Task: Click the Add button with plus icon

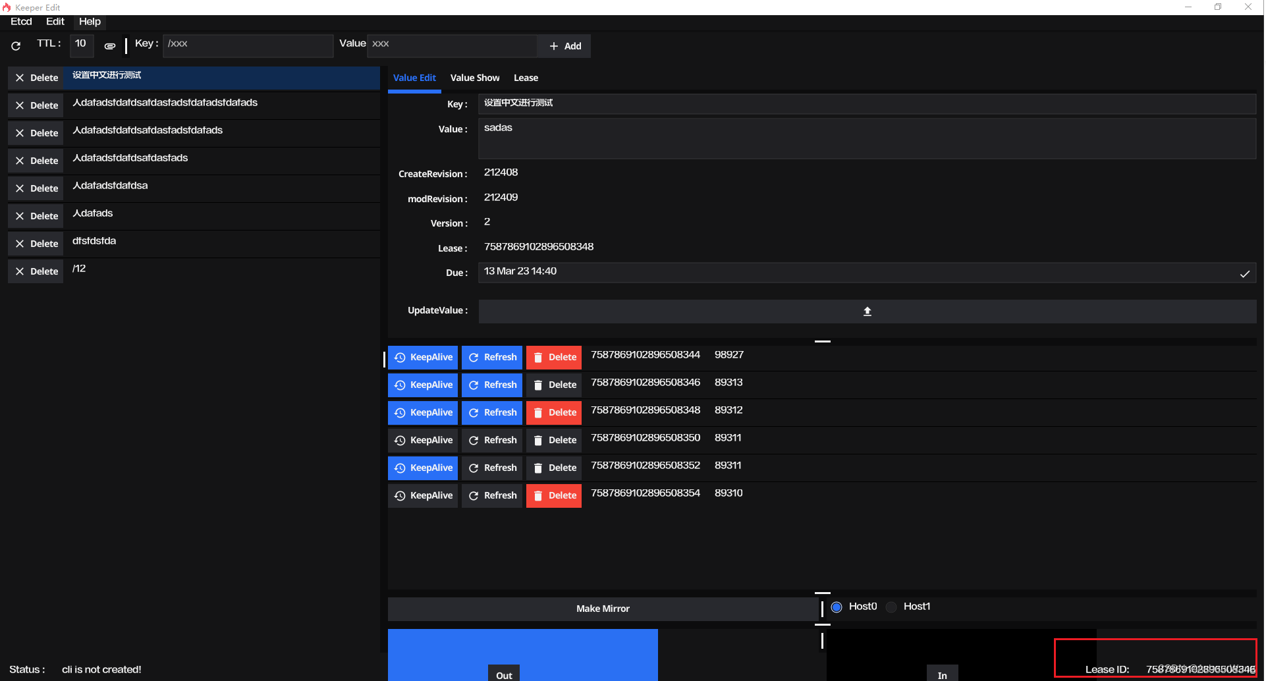Action: (564, 46)
